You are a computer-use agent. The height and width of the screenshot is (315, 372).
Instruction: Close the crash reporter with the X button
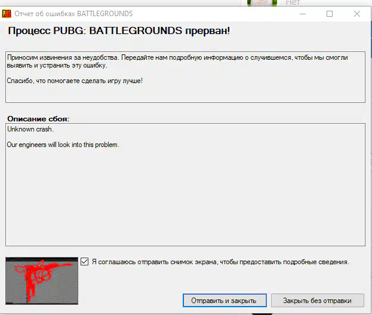[357, 13]
